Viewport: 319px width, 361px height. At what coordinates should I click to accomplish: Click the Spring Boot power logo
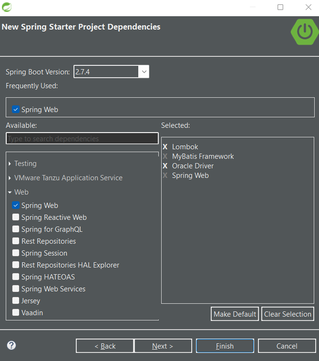click(x=305, y=32)
